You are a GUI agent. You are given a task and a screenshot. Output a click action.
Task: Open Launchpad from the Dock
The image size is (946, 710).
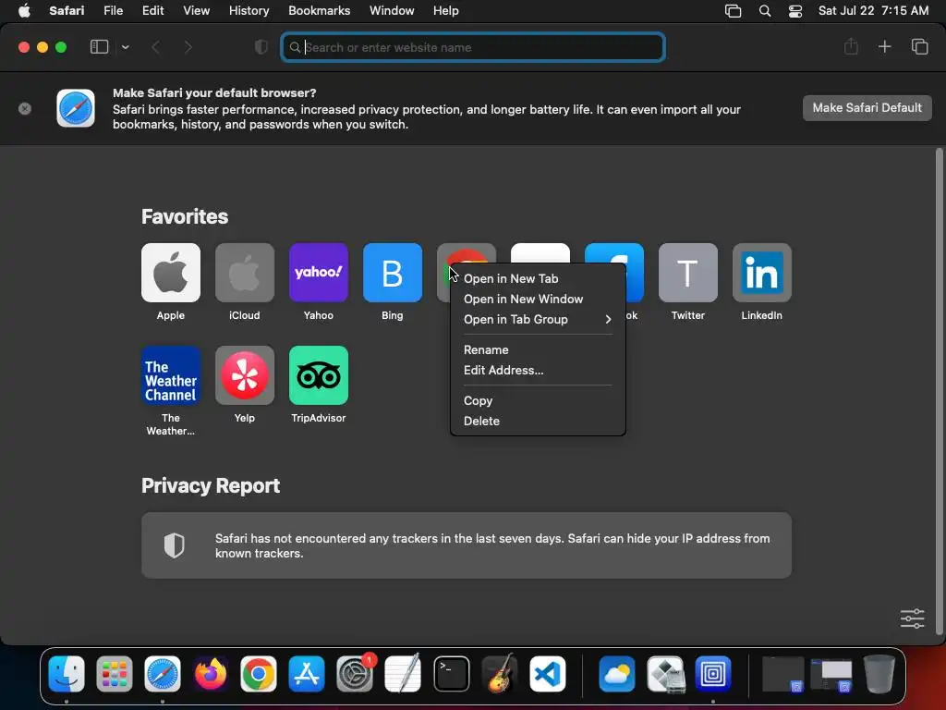114,674
